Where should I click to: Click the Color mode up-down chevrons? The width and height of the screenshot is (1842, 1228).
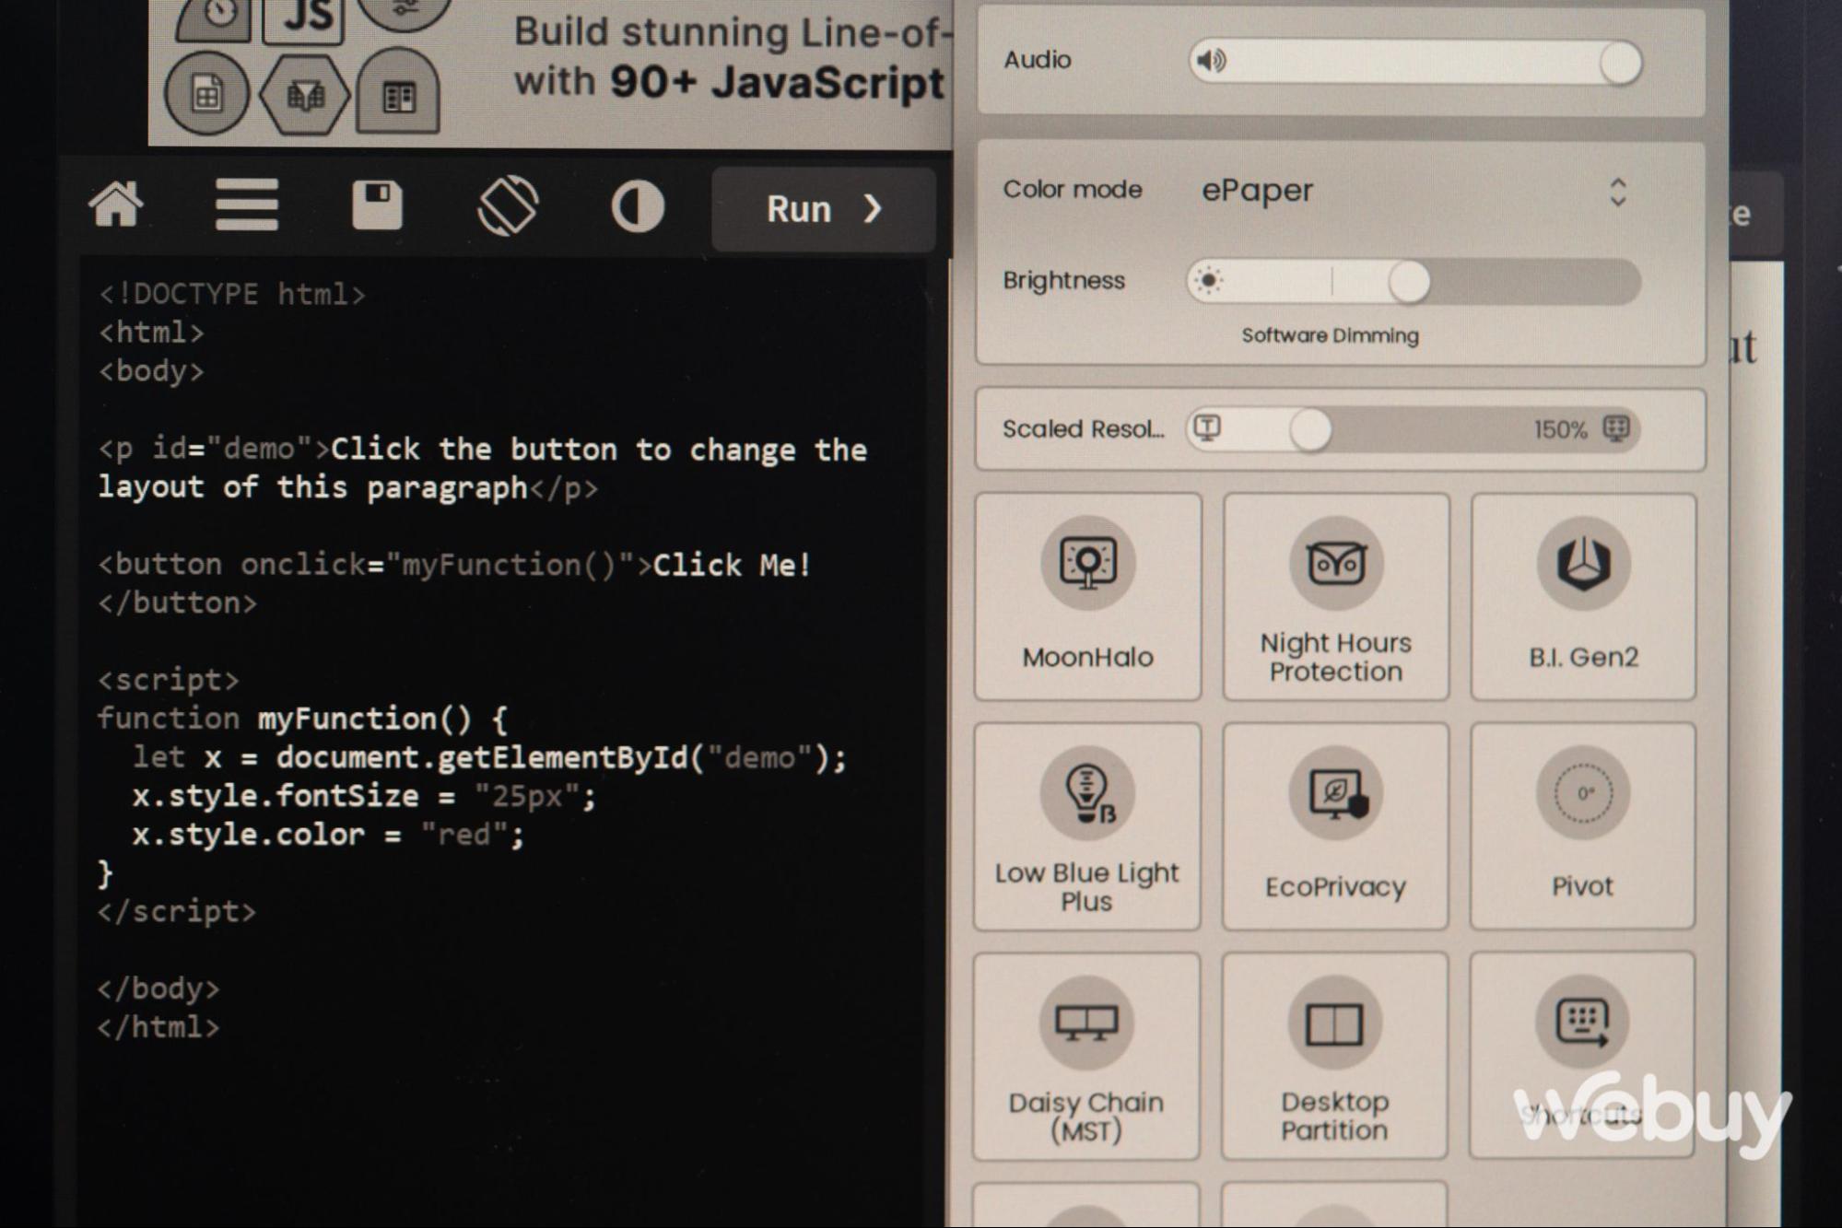(x=1617, y=193)
